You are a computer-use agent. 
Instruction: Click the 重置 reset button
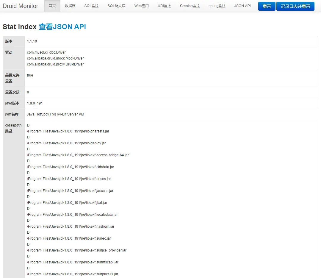[x=266, y=6]
